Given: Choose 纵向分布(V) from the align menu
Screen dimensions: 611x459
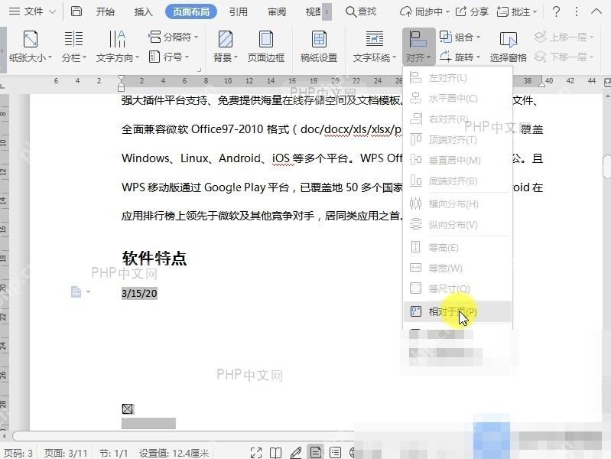Looking at the screenshot, I should click(457, 225).
